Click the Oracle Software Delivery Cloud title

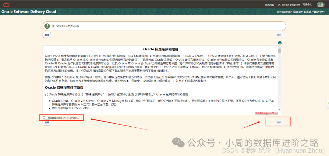[x=29, y=12]
